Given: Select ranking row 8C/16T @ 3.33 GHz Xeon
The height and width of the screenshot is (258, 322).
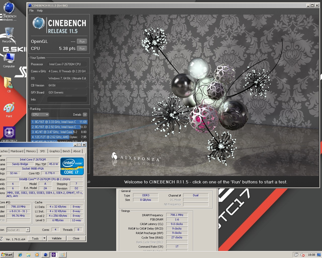Looking at the screenshot, I should click(x=59, y=122).
